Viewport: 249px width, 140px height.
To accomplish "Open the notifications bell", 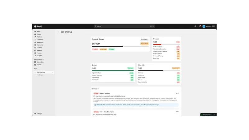I will 200,26.
